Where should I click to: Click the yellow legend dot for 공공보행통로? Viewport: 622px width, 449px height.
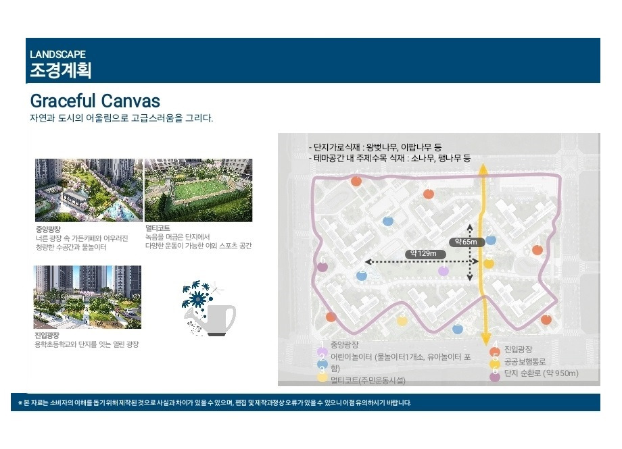[x=495, y=364]
